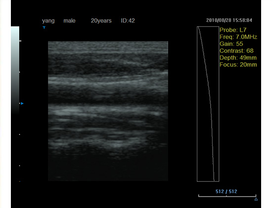272x208 pixels.
Task: Click the blue T marker below patient name
Action: (44, 27)
